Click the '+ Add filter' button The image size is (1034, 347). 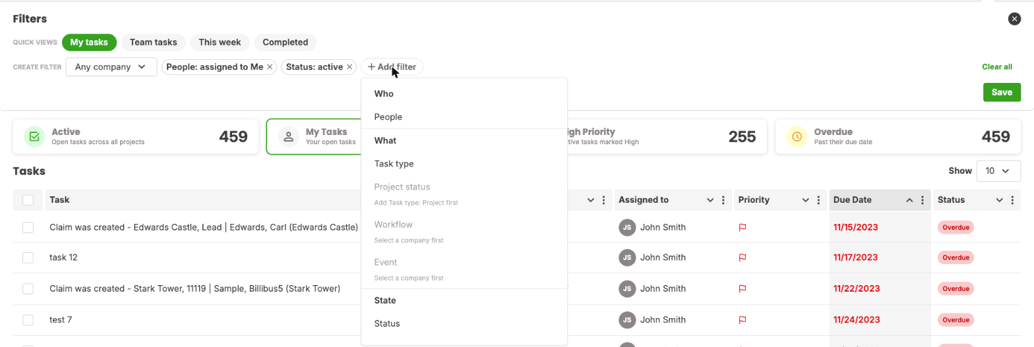click(x=392, y=67)
